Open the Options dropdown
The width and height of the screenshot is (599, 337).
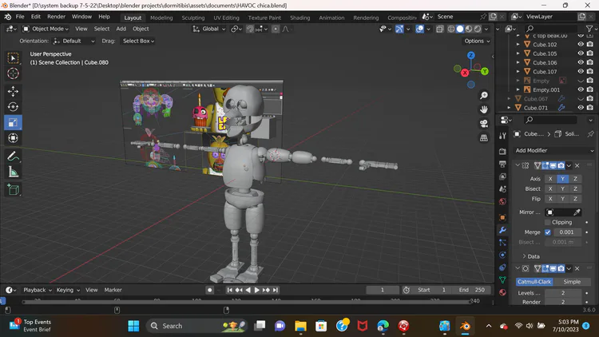[477, 41]
